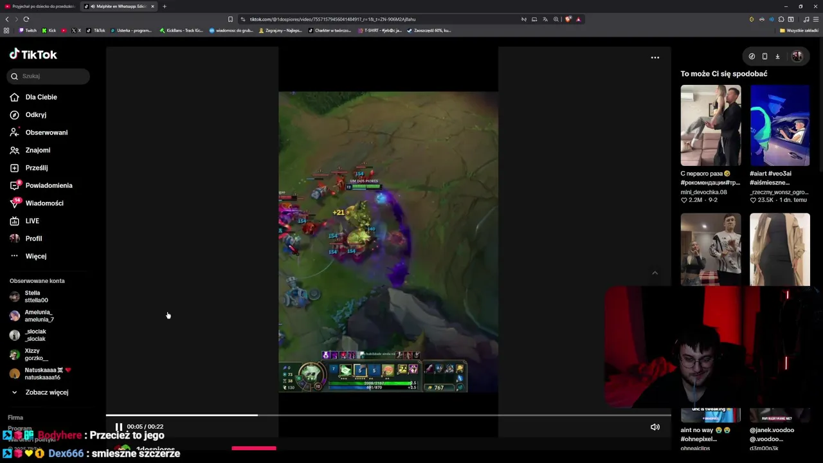This screenshot has height=463, width=823.
Task: Expand Zobacz więcej followed accounts
Action: tap(46, 392)
